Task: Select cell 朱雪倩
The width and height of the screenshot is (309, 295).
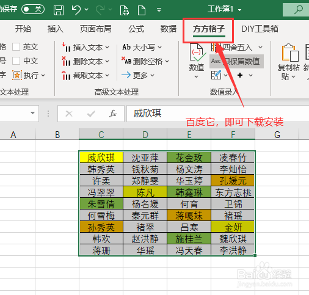Action: (x=101, y=204)
